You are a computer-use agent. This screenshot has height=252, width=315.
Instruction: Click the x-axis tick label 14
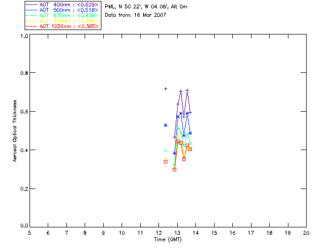point(196,233)
